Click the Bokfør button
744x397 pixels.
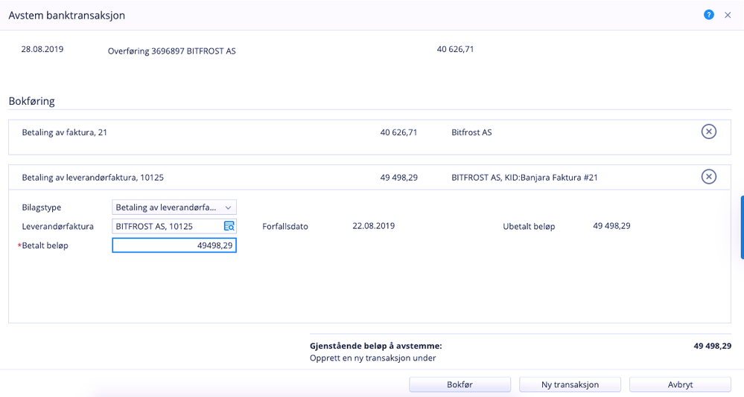click(x=460, y=384)
